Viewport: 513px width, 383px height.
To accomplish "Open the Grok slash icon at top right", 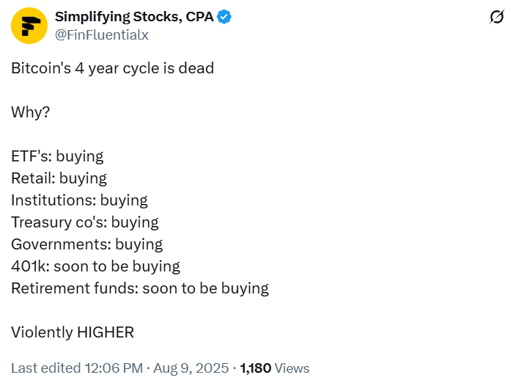I will [x=497, y=17].
